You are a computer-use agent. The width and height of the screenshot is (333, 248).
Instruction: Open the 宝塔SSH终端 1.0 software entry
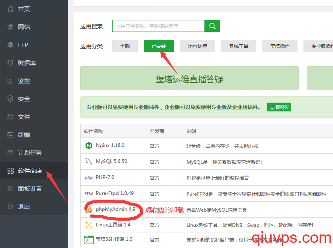click(114, 239)
